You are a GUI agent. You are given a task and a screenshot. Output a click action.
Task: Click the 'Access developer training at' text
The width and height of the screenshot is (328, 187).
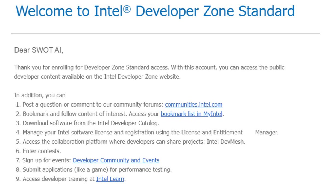coord(59,179)
